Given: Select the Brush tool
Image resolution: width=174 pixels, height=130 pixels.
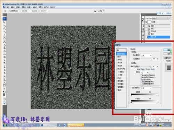Looking at the screenshot, I should tap(5, 44).
